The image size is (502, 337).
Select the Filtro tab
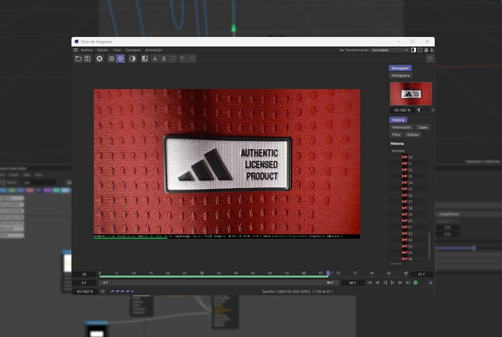click(396, 134)
